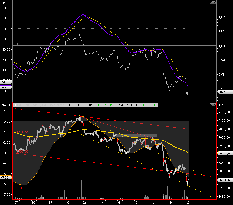Select the -51,4 MACD value marker

click(6, 82)
